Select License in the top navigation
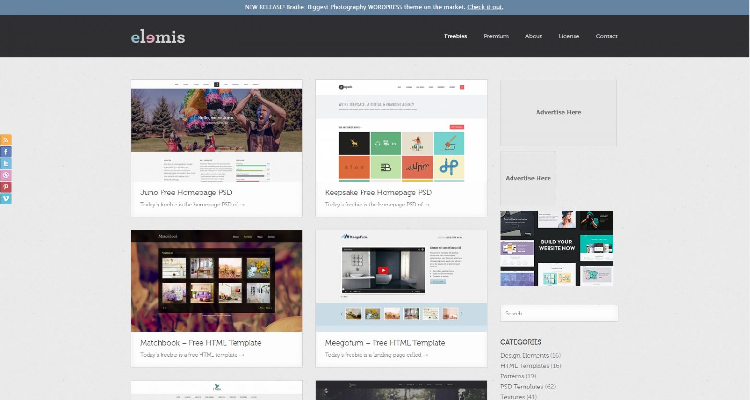Image resolution: width=750 pixels, height=400 pixels. point(568,36)
